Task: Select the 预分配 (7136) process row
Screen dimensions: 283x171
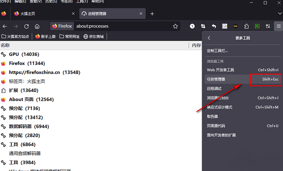Action: (x=101, y=109)
